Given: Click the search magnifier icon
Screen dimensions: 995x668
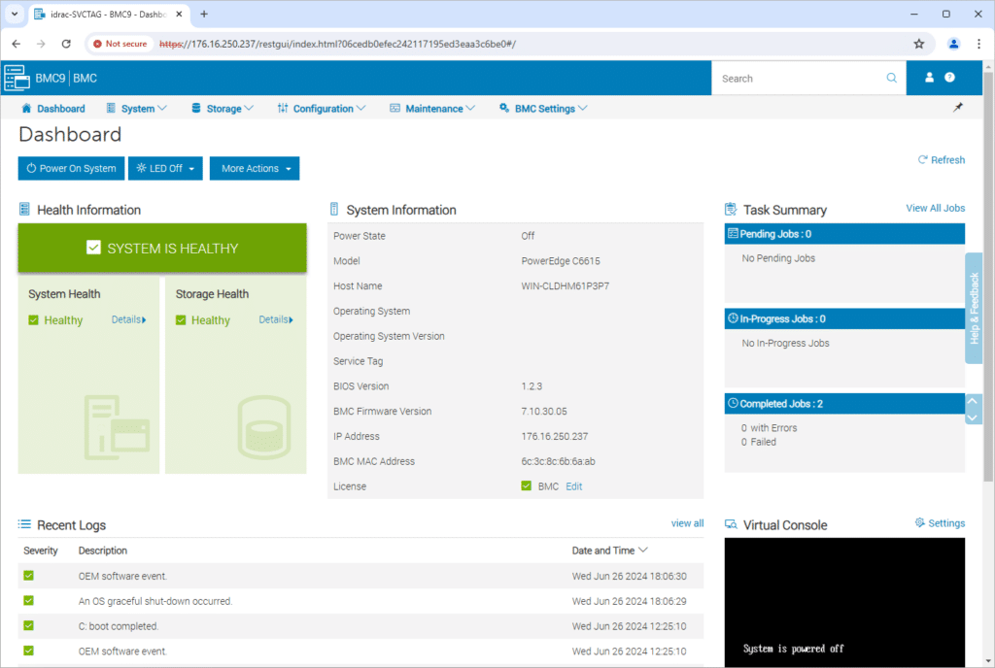Looking at the screenshot, I should [892, 78].
